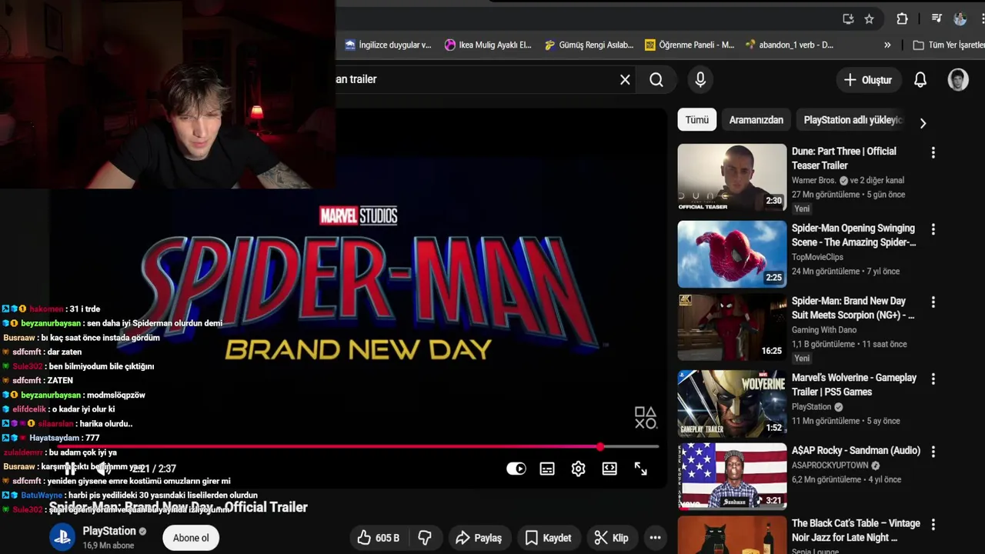Click the PlayStation shapes watermark in video
The width and height of the screenshot is (985, 554).
[x=645, y=418]
